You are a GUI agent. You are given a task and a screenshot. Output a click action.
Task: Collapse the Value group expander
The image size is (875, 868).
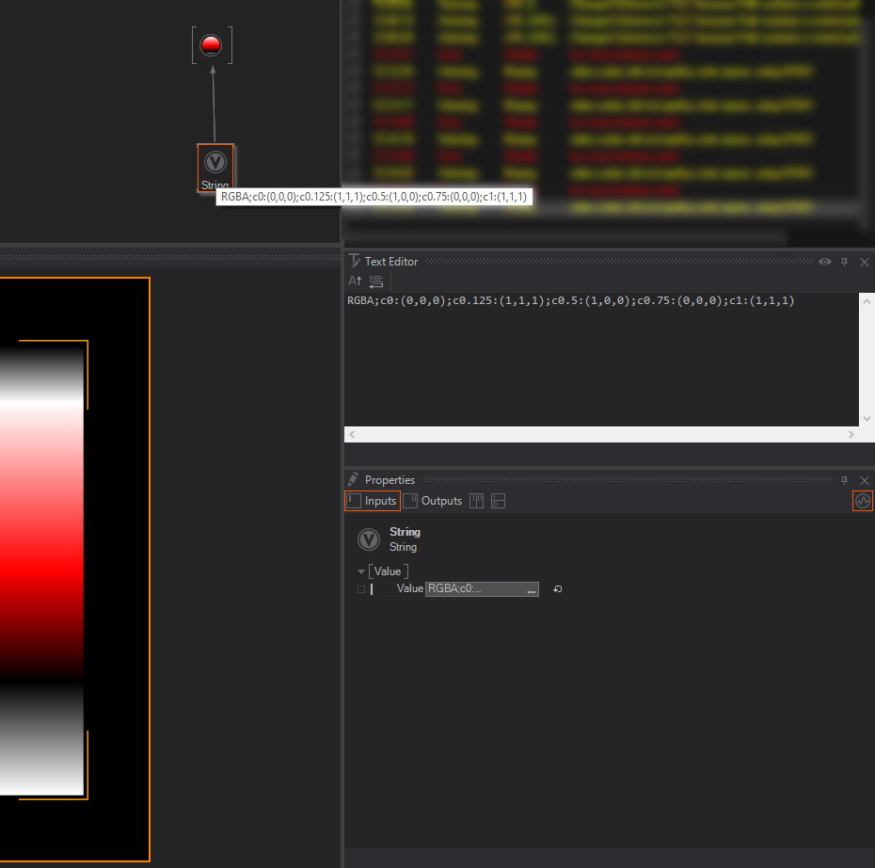point(361,571)
